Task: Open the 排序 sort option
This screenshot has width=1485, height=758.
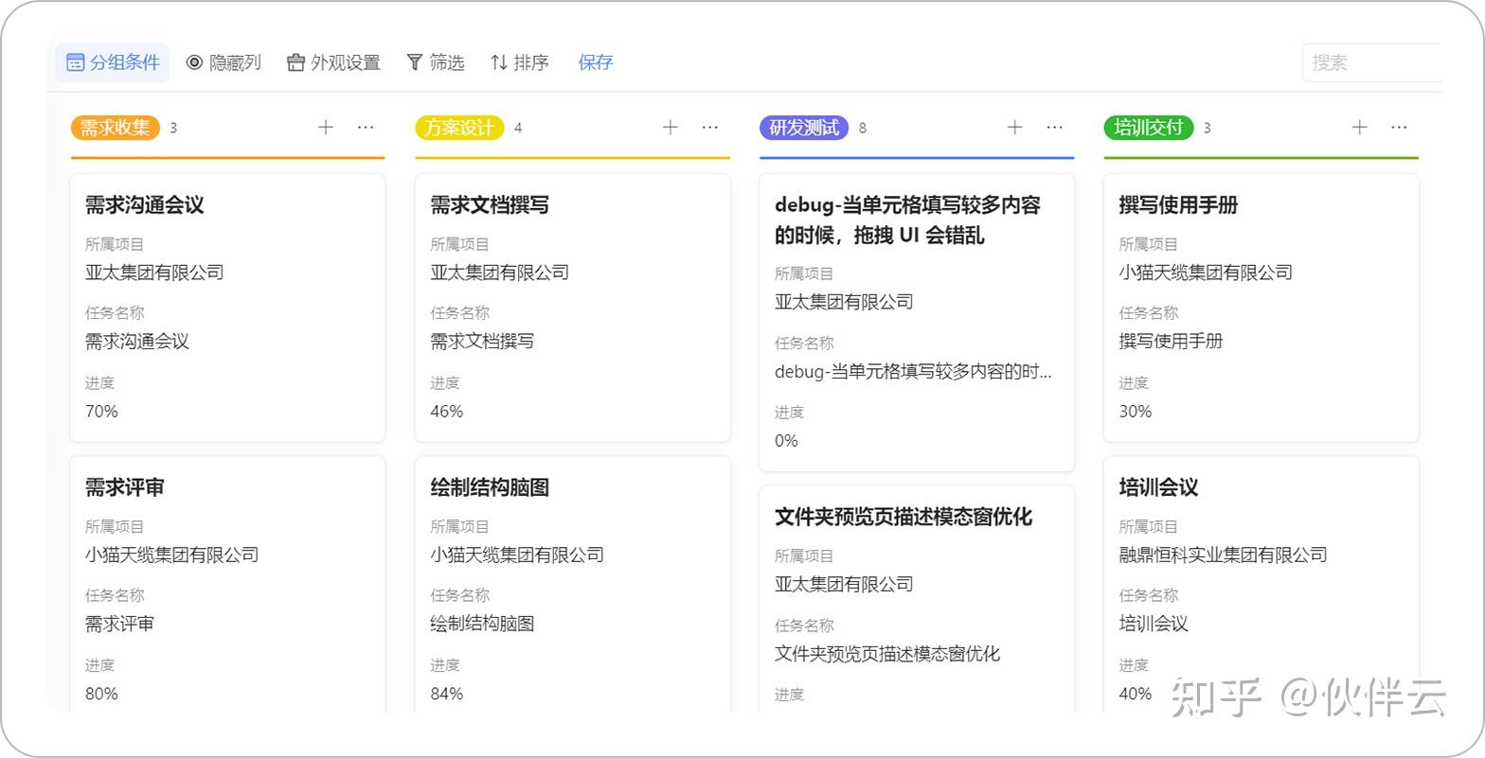Action: pos(520,62)
